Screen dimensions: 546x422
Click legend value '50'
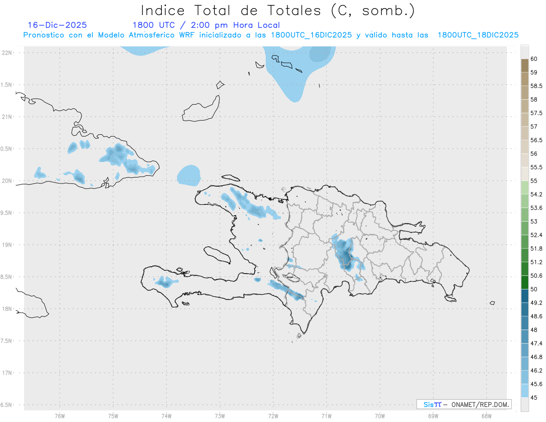534,289
